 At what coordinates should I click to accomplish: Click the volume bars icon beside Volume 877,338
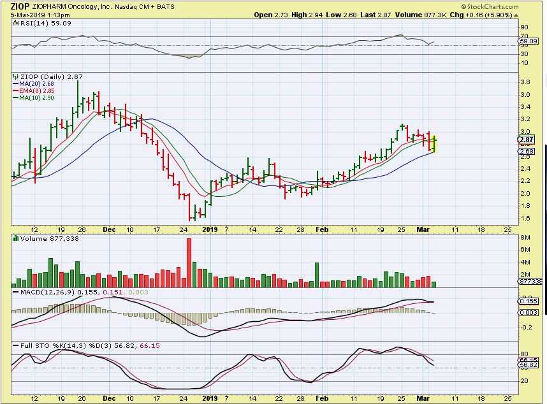tap(15, 238)
